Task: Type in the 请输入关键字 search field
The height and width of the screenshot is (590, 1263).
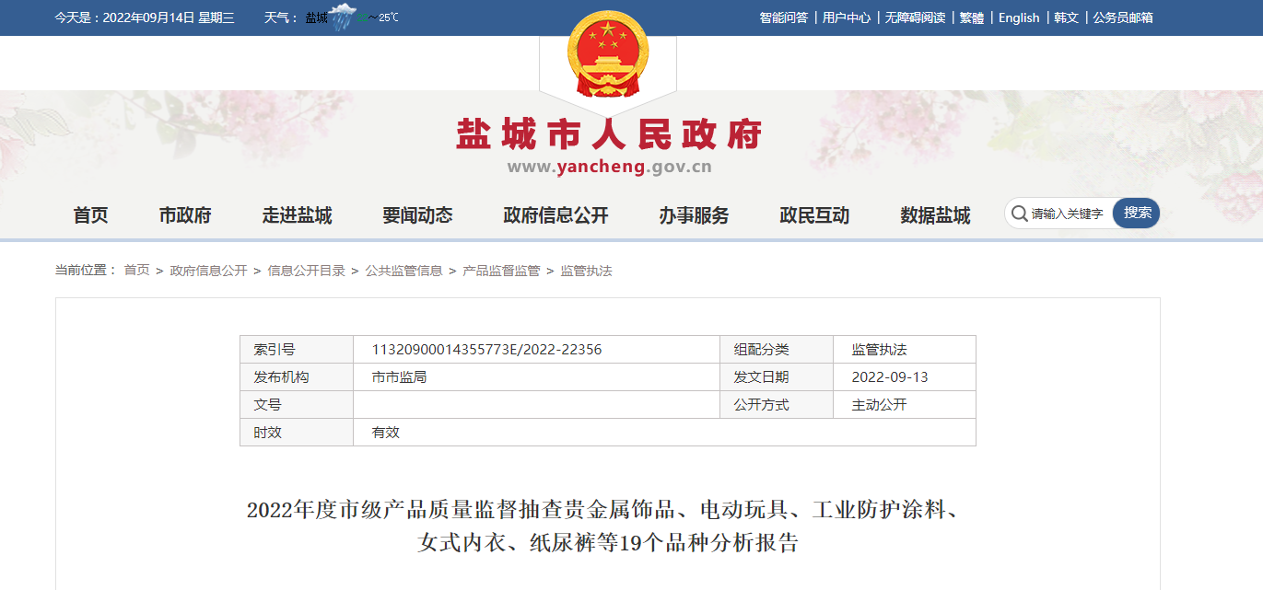Action: coord(1067,214)
